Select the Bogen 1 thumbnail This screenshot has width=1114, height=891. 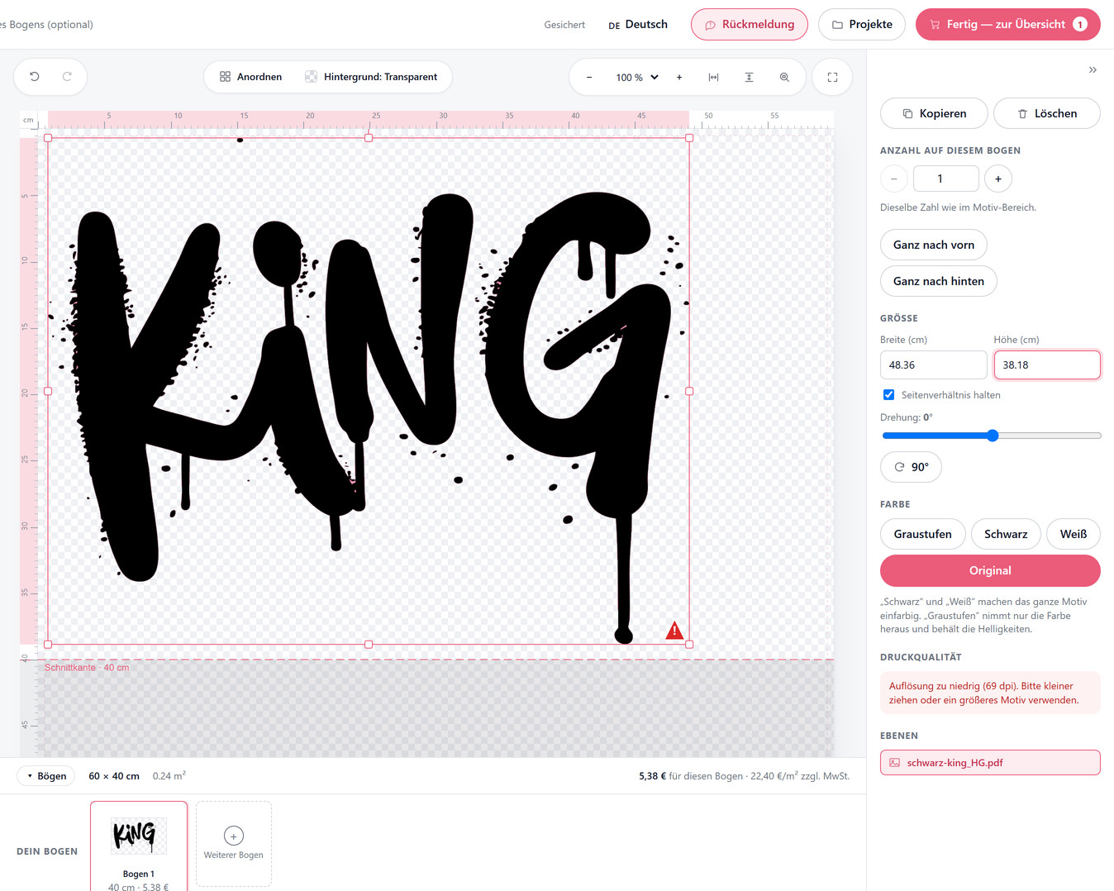tap(139, 846)
